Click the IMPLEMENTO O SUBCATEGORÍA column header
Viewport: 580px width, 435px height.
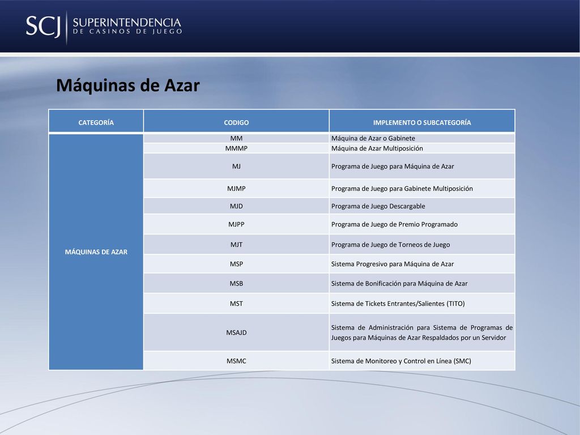click(422, 122)
